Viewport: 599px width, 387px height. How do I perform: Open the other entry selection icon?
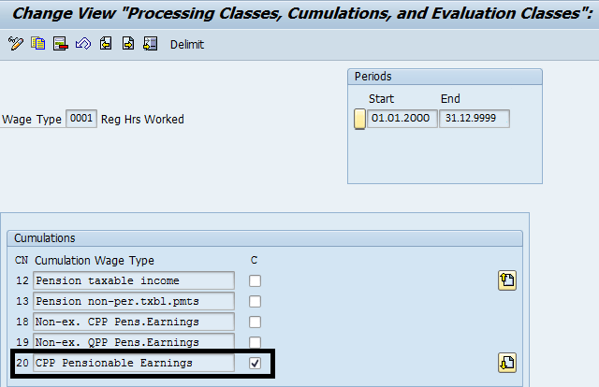[x=150, y=44]
